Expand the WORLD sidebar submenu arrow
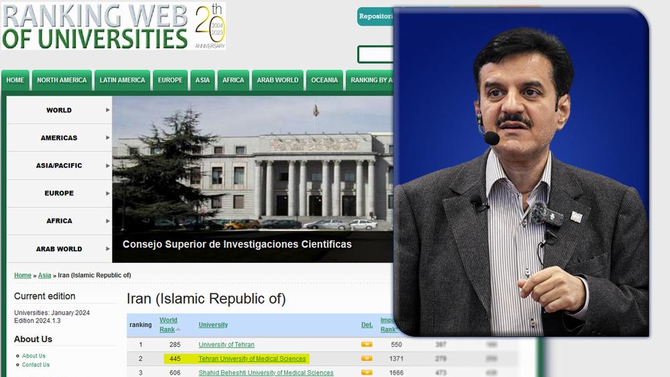670x377 pixels. coord(108,110)
